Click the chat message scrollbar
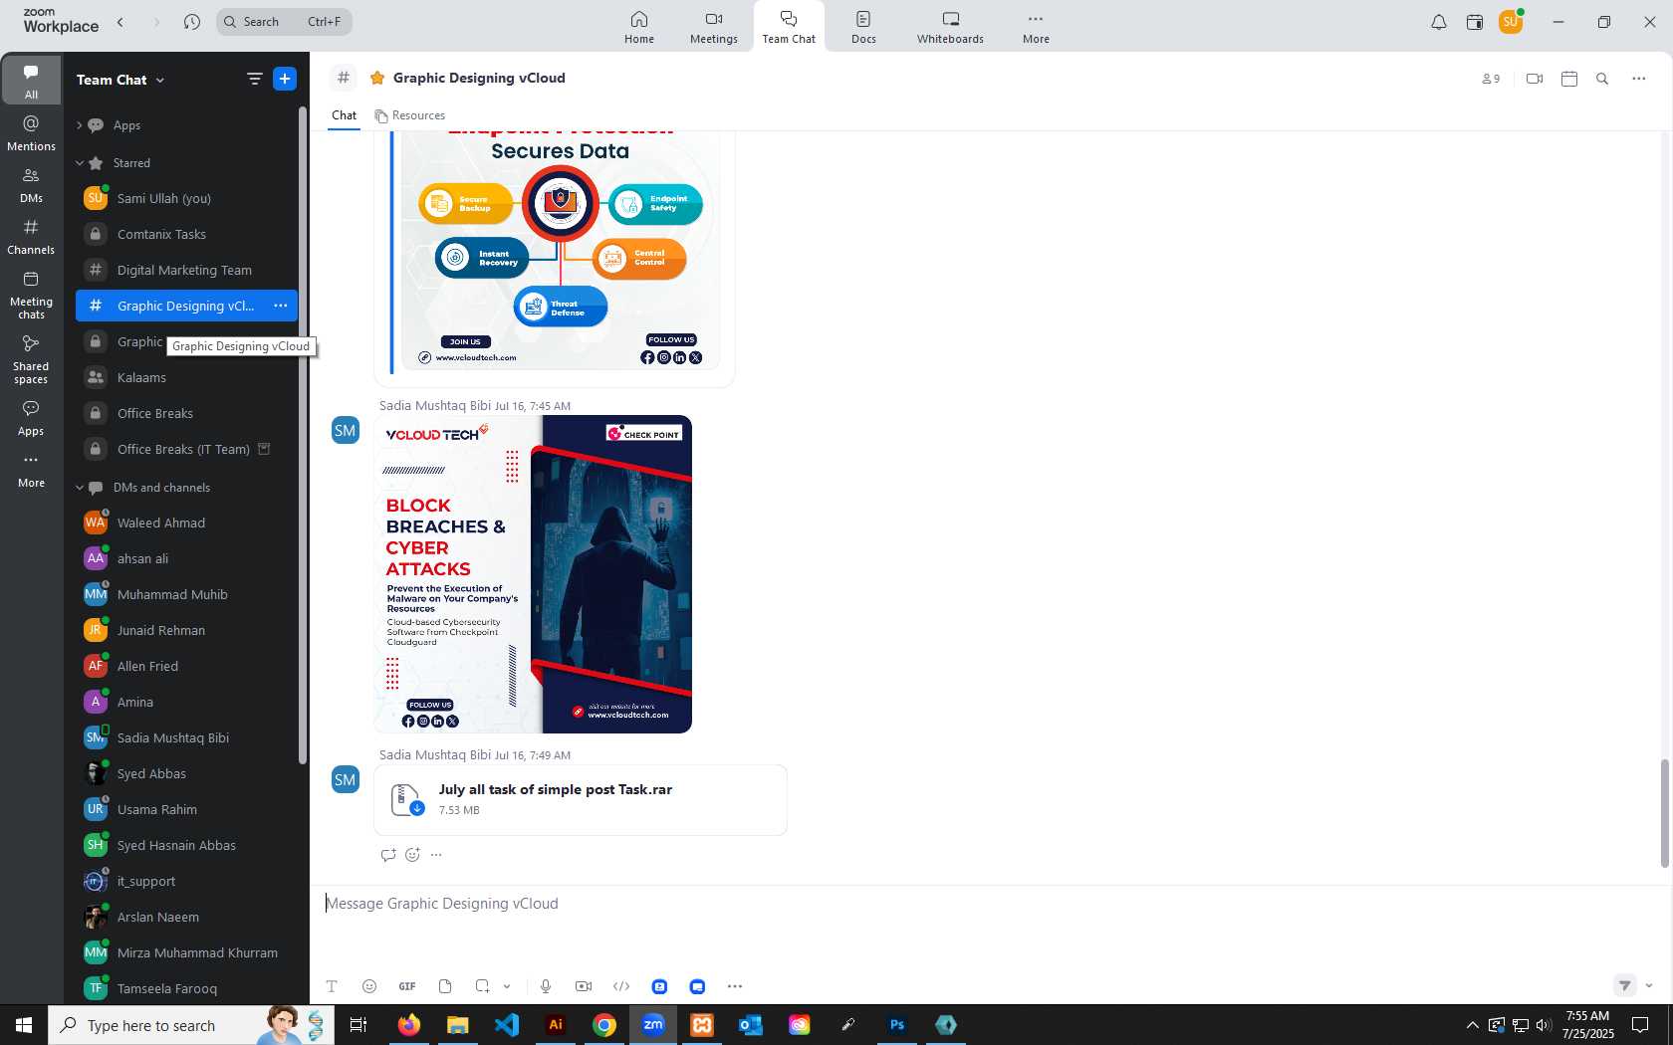The image size is (1673, 1045). tap(1664, 813)
